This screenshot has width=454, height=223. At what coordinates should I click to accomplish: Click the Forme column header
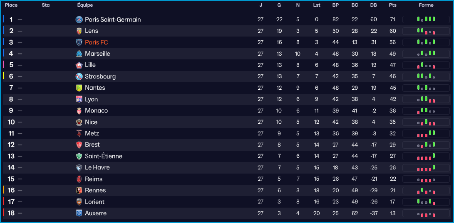coord(426,5)
